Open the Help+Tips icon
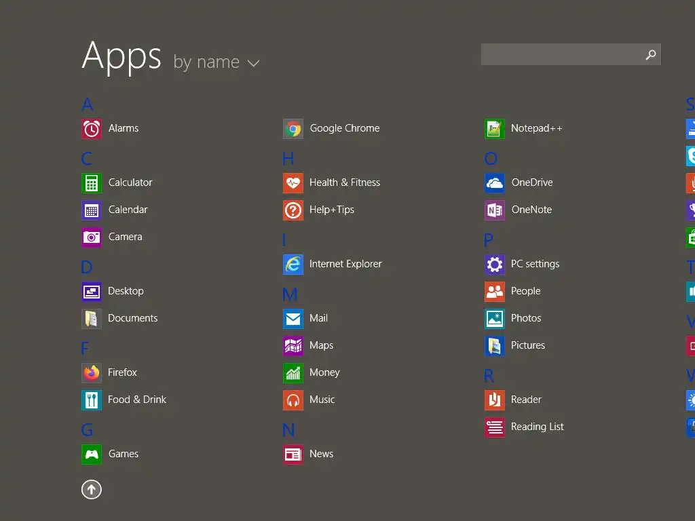Screen dimensions: 695x521 (x=293, y=210)
